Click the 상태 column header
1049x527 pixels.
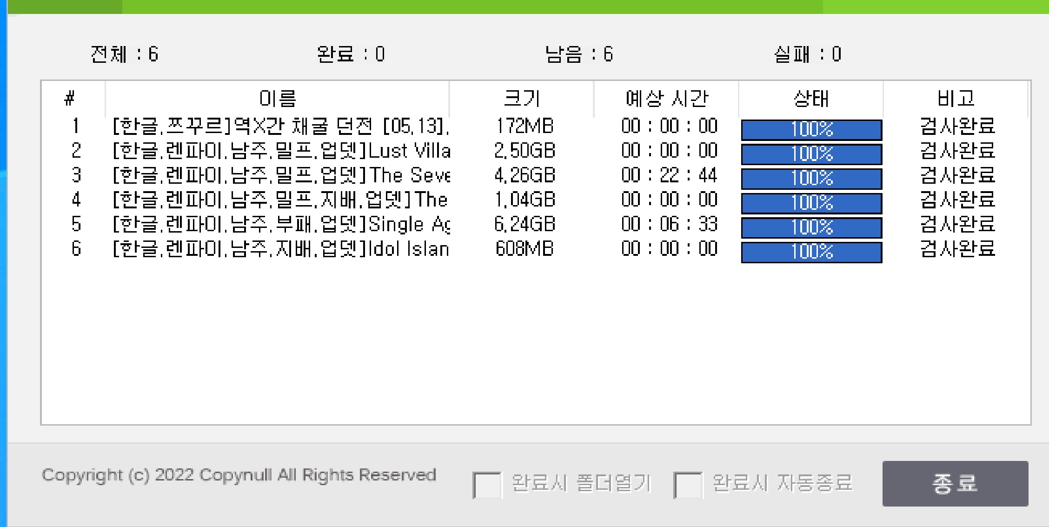pyautogui.click(x=811, y=99)
